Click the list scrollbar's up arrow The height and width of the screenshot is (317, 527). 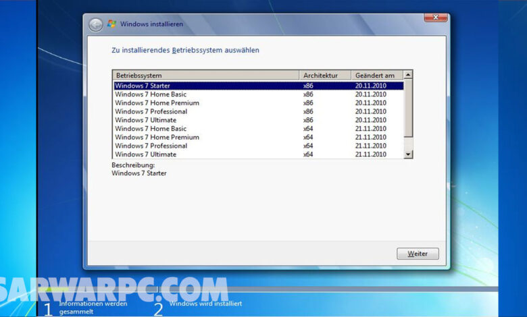(408, 75)
